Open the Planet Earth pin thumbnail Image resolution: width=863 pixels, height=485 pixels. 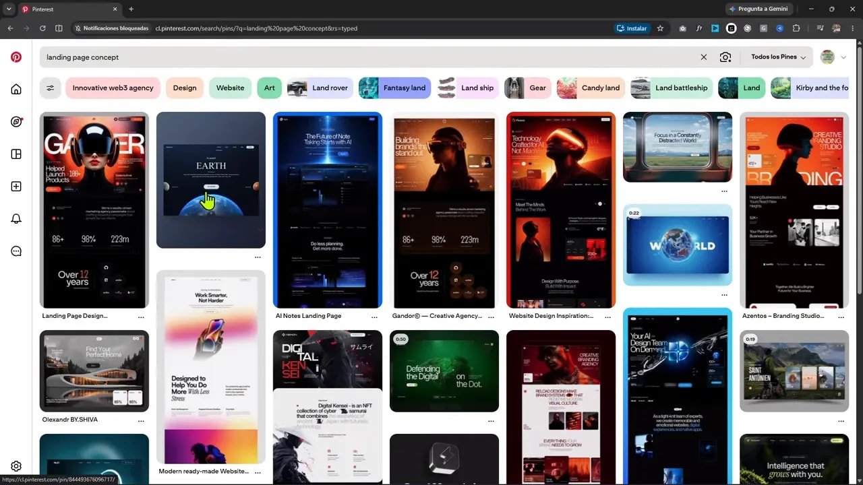211,180
